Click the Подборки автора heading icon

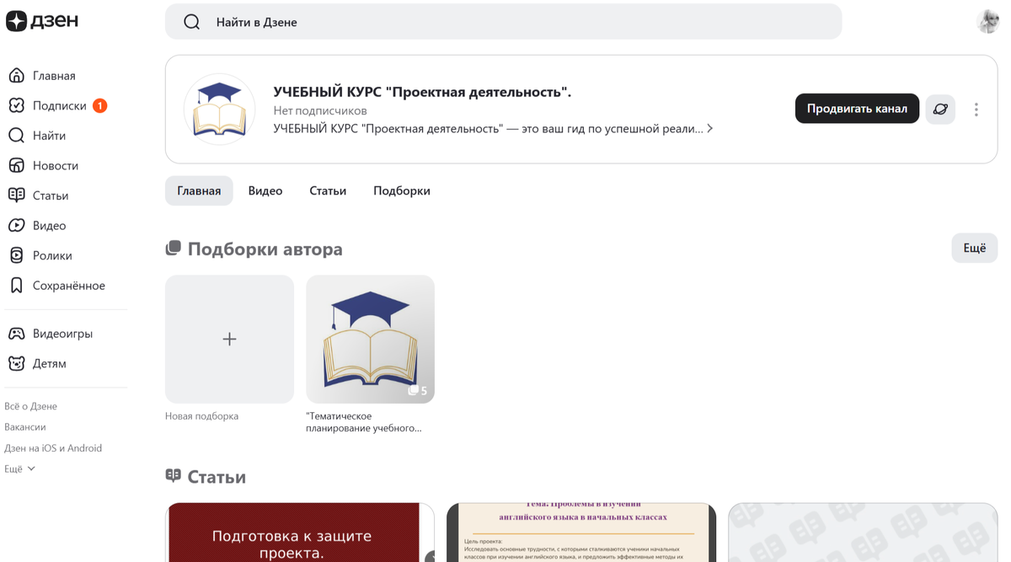[x=174, y=249]
